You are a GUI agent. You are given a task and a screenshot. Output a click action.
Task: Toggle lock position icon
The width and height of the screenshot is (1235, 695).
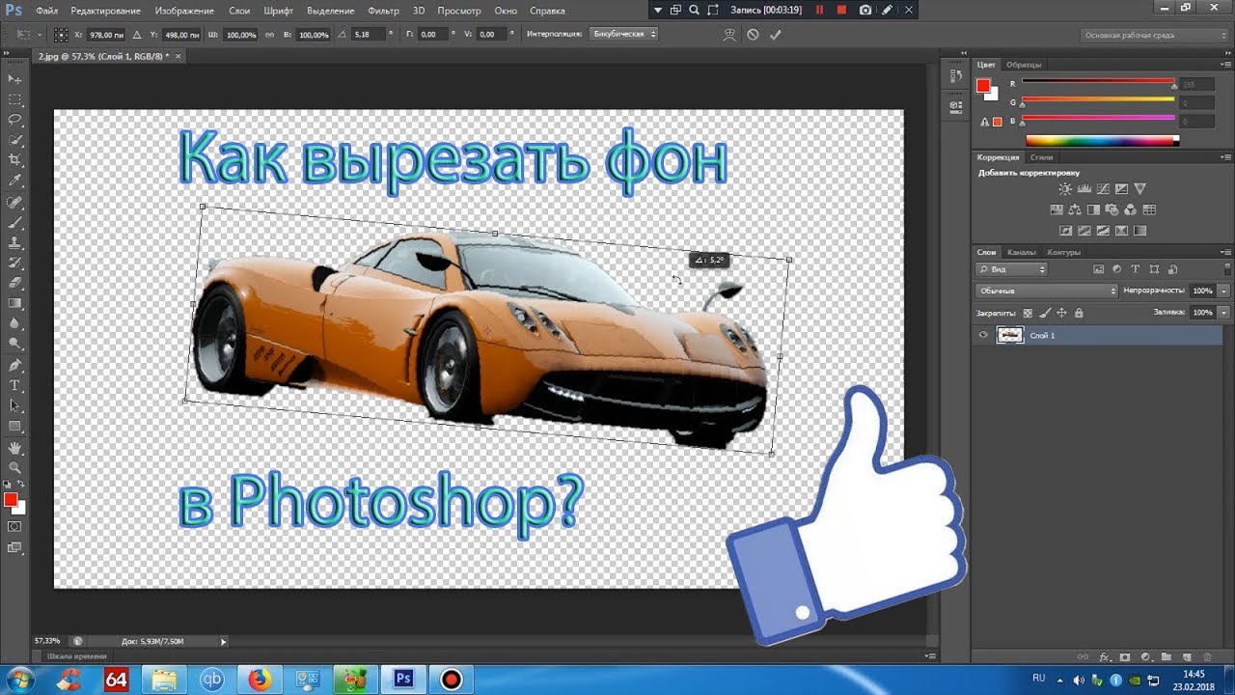1061,313
